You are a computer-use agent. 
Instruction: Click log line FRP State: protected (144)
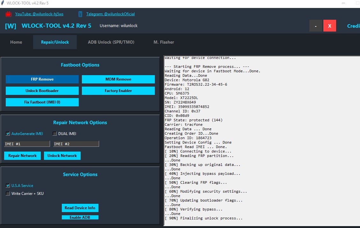coord(194,120)
